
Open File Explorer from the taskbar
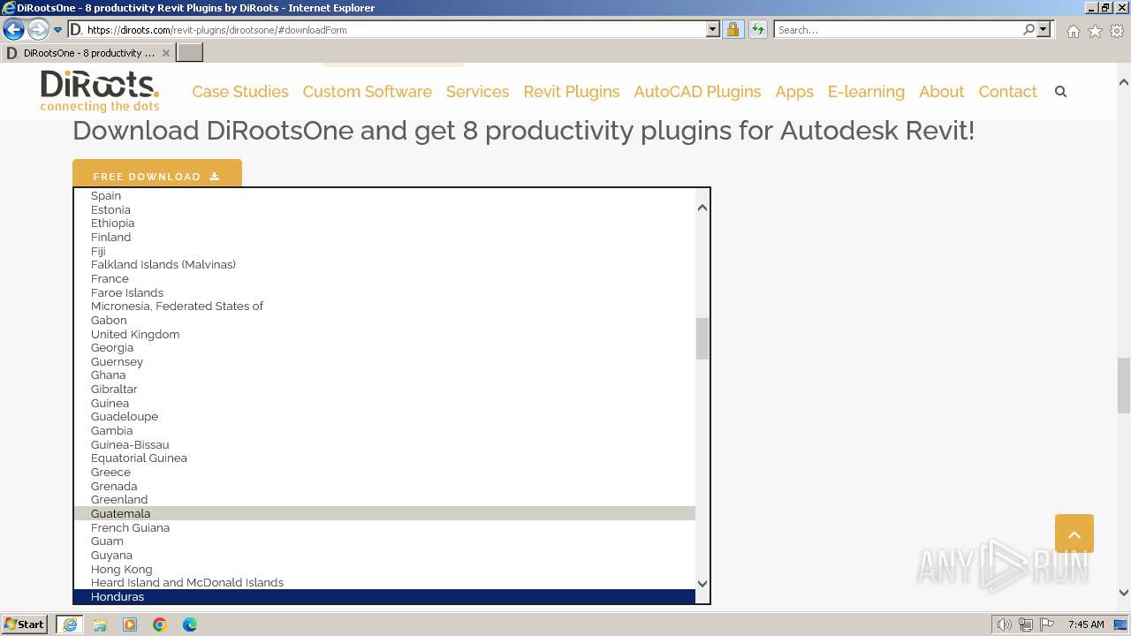(x=100, y=625)
